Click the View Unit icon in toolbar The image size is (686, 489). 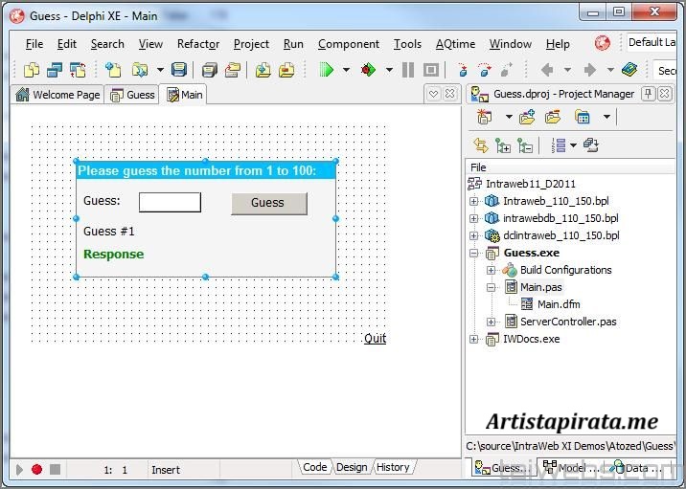[x=32, y=70]
